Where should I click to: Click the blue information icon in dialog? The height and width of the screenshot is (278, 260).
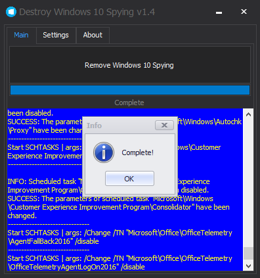[104, 152]
